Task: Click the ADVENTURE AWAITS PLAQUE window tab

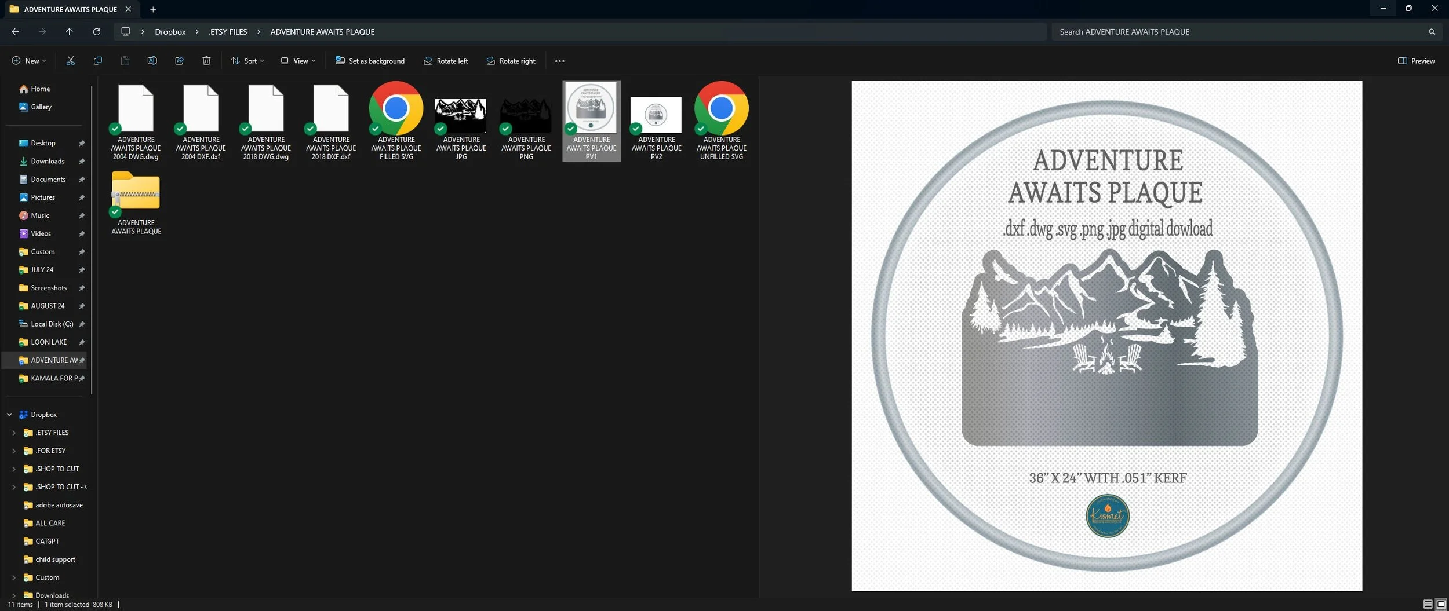Action: 70,9
